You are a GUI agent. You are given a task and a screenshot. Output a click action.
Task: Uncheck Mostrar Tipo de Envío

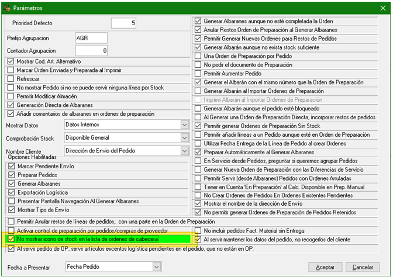point(12,210)
